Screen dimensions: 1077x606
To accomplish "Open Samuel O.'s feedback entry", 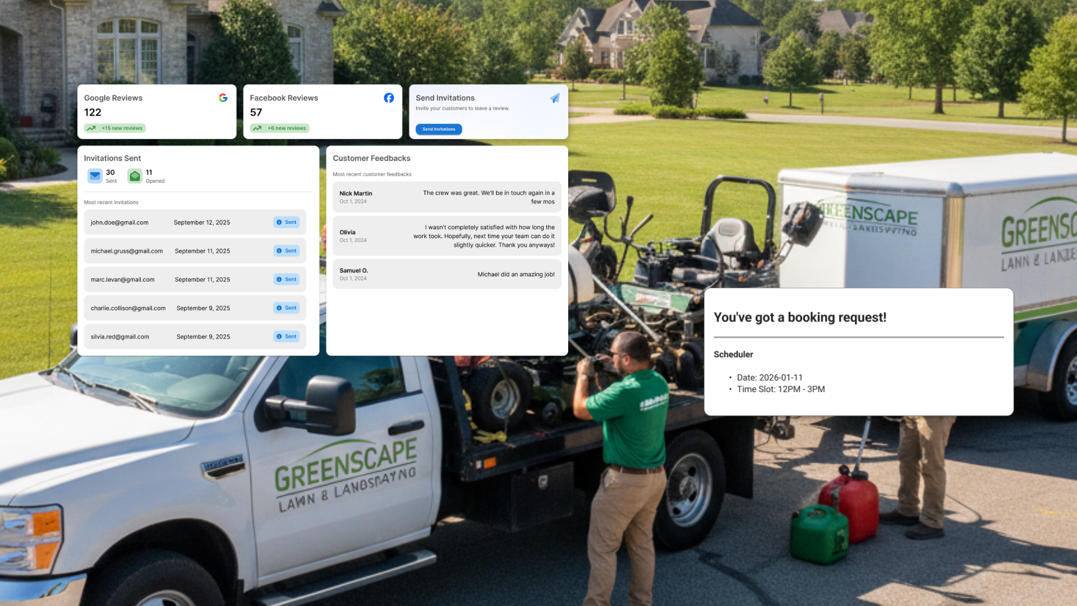I will click(x=447, y=274).
